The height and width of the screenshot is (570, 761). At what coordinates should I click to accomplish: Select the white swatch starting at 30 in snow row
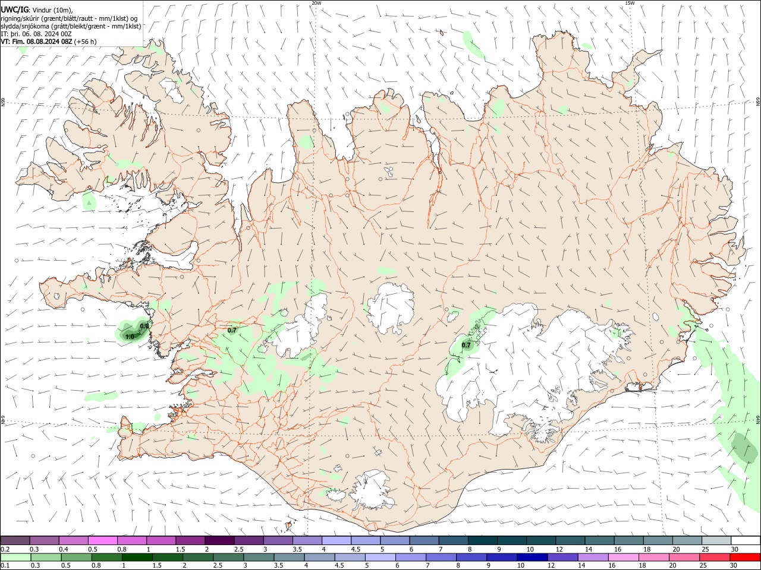[745, 540]
